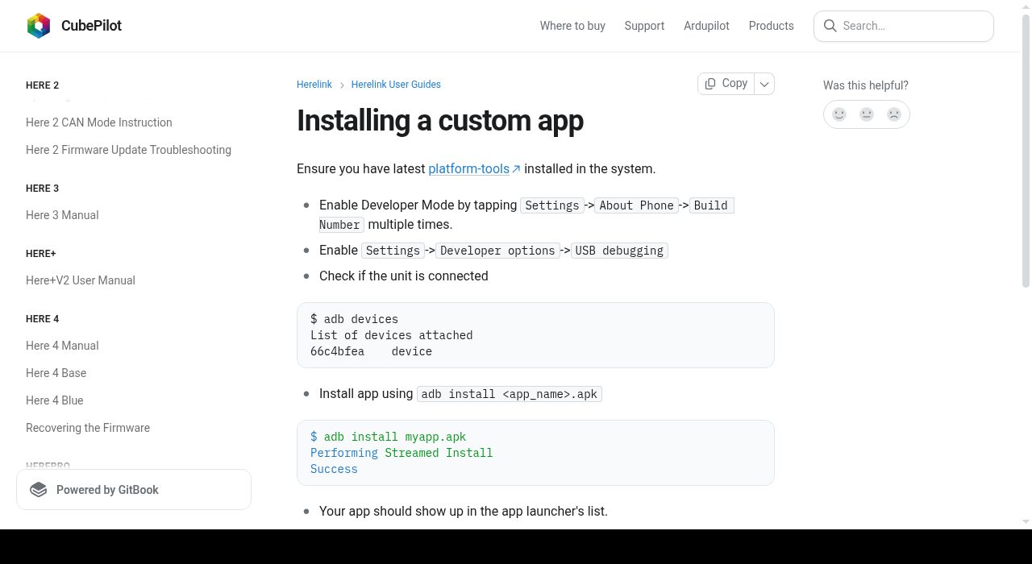Open Products menu item
The height and width of the screenshot is (564, 1032).
771,26
